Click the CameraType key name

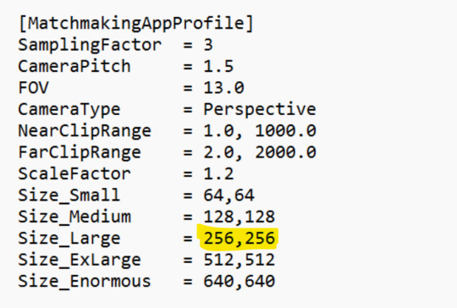[69, 110]
